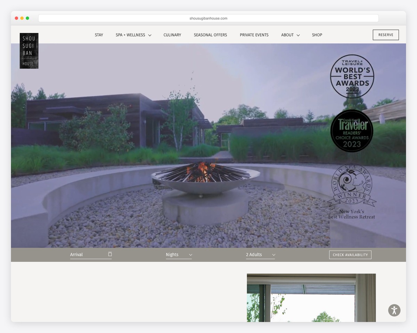Expand the SPA + WELLNESS dropdown
Image resolution: width=417 pixels, height=333 pixels.
[x=133, y=35]
